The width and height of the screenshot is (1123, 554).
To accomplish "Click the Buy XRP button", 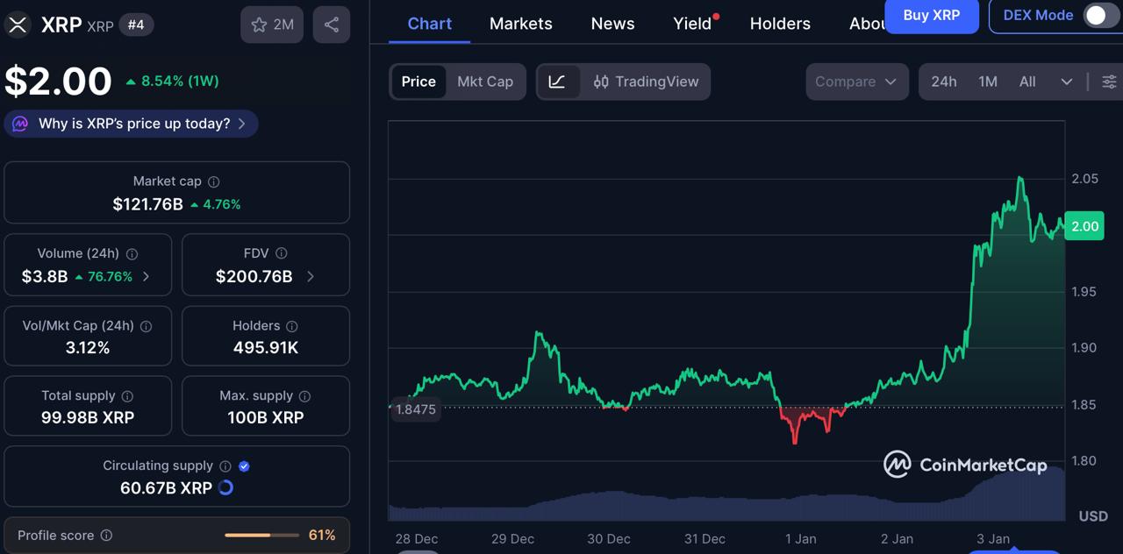I will pos(932,17).
